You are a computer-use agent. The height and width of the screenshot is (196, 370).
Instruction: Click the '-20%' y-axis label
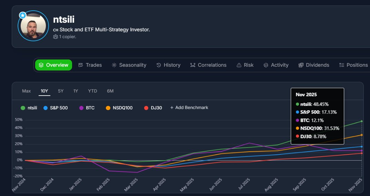click(18, 176)
